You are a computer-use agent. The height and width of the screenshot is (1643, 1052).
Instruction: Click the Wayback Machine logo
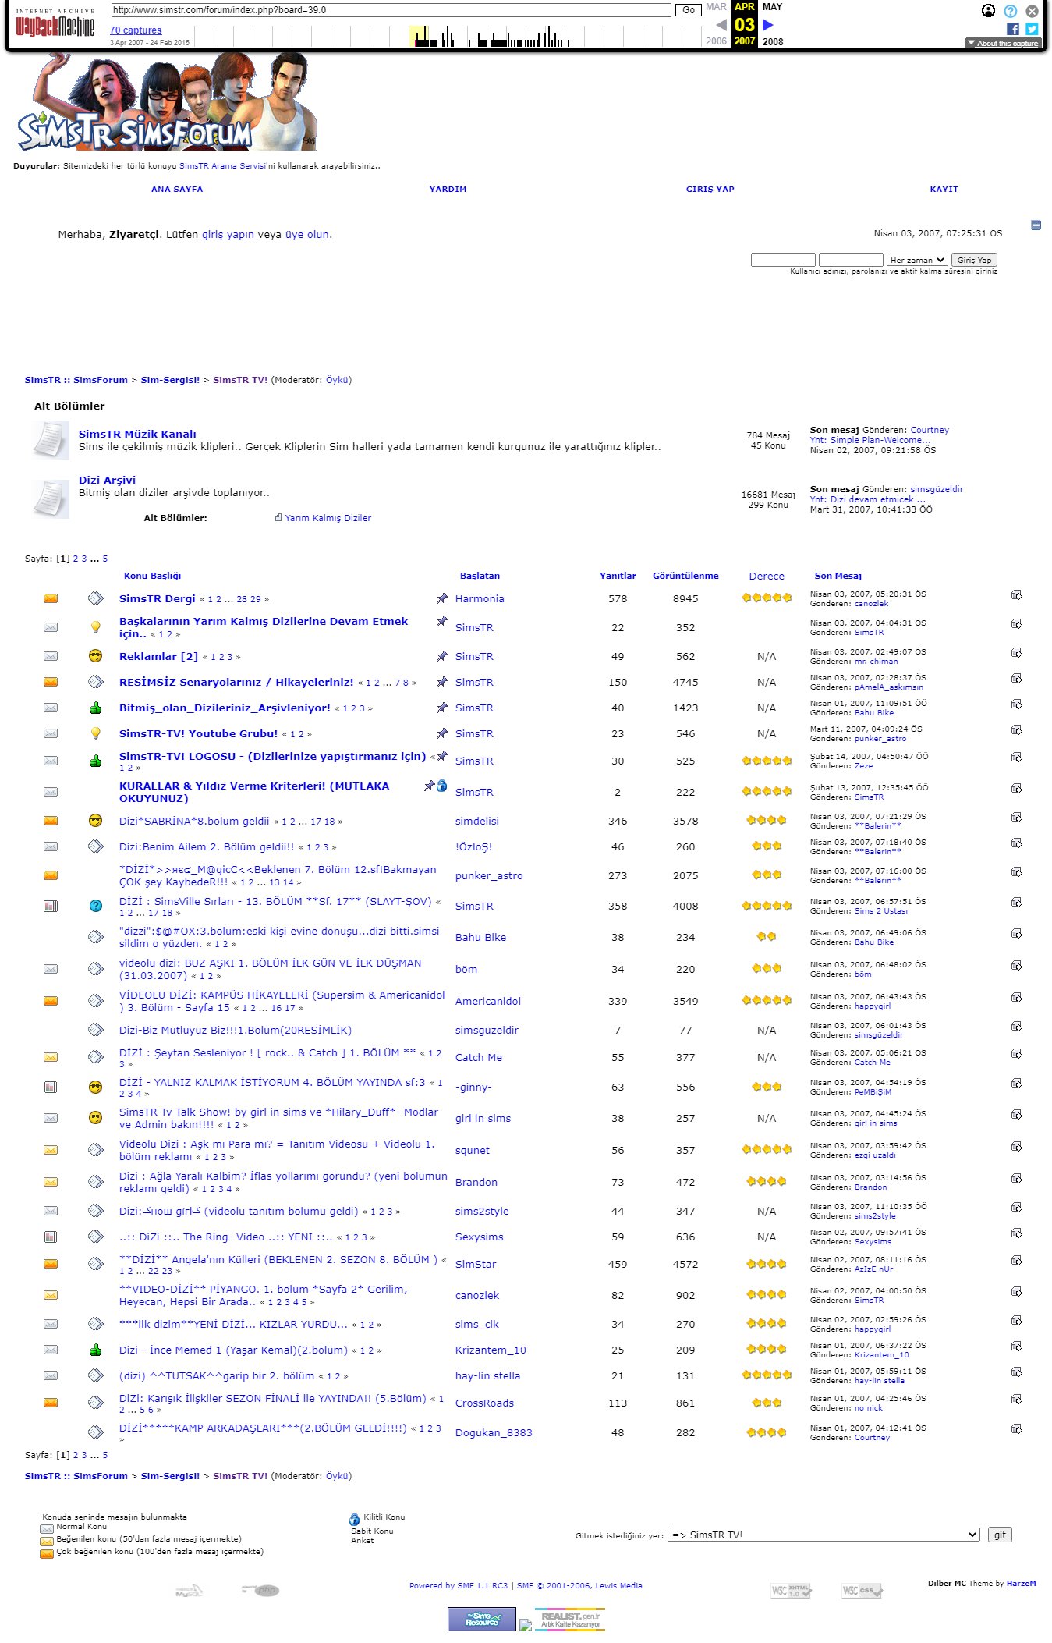pyautogui.click(x=55, y=25)
